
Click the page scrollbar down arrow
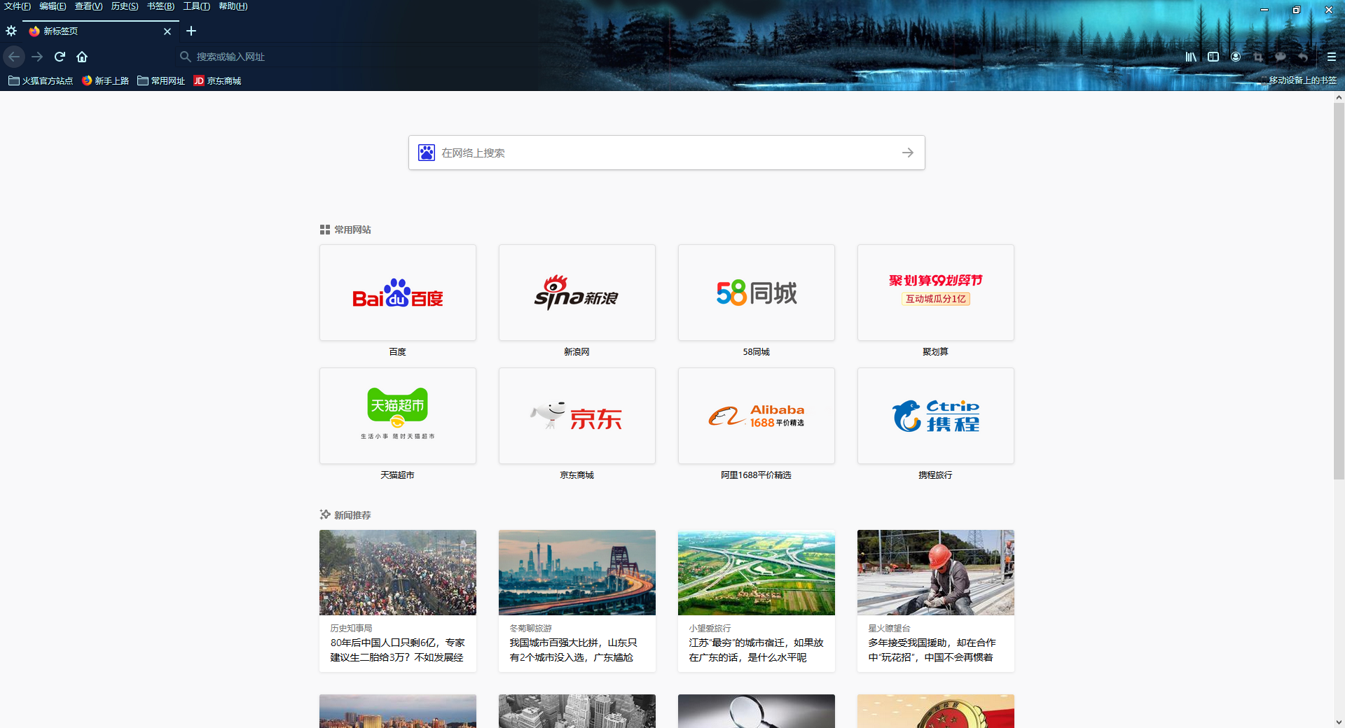pyautogui.click(x=1339, y=722)
